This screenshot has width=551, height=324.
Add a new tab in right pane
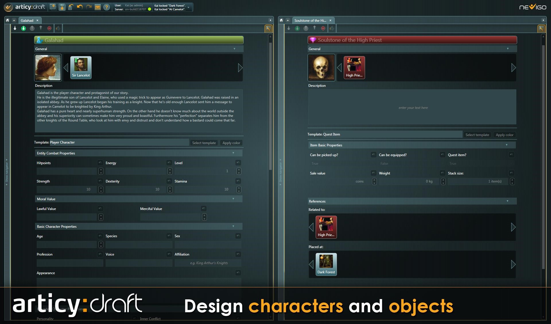click(x=288, y=20)
